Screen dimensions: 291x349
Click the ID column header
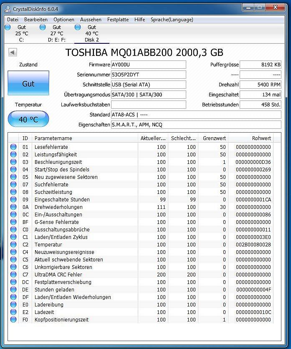25,138
